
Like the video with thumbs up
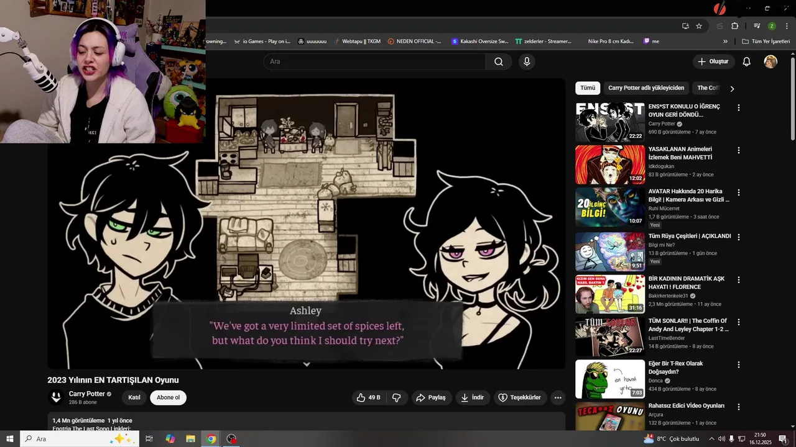368,397
